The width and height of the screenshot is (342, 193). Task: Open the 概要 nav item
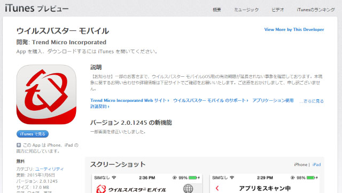click(x=217, y=10)
